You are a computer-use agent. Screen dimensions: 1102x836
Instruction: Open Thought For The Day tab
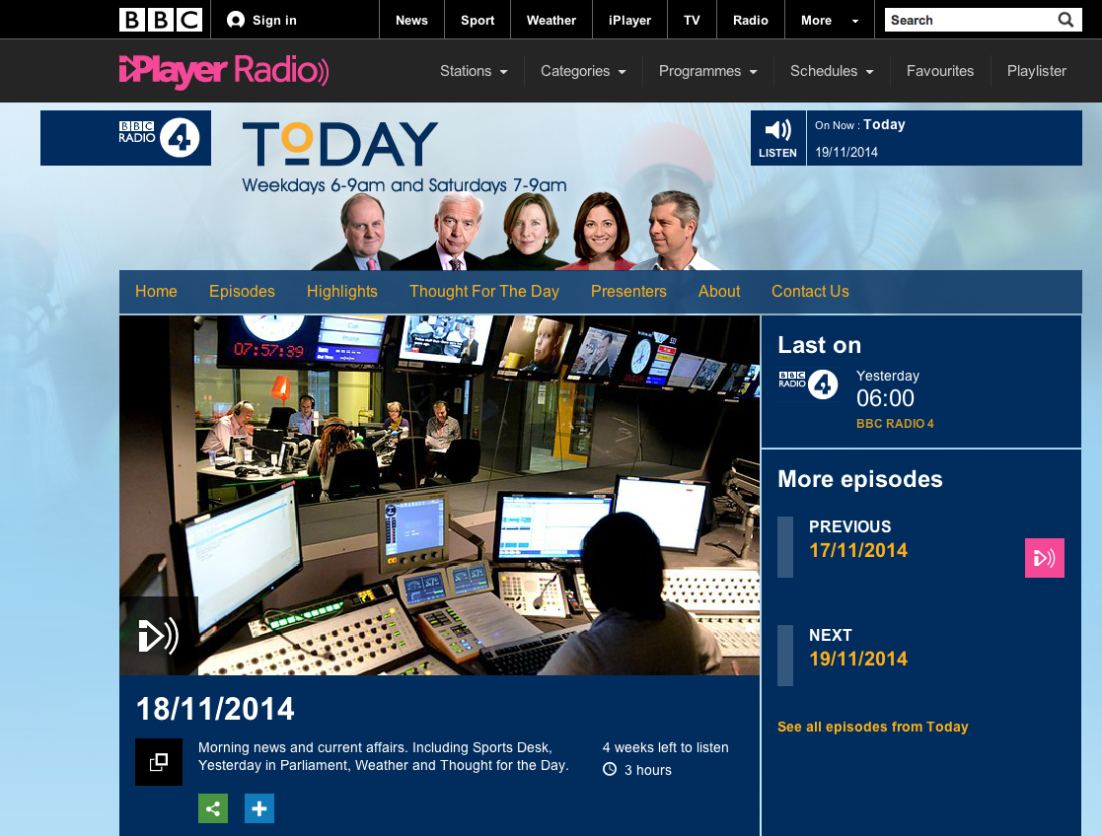(484, 292)
